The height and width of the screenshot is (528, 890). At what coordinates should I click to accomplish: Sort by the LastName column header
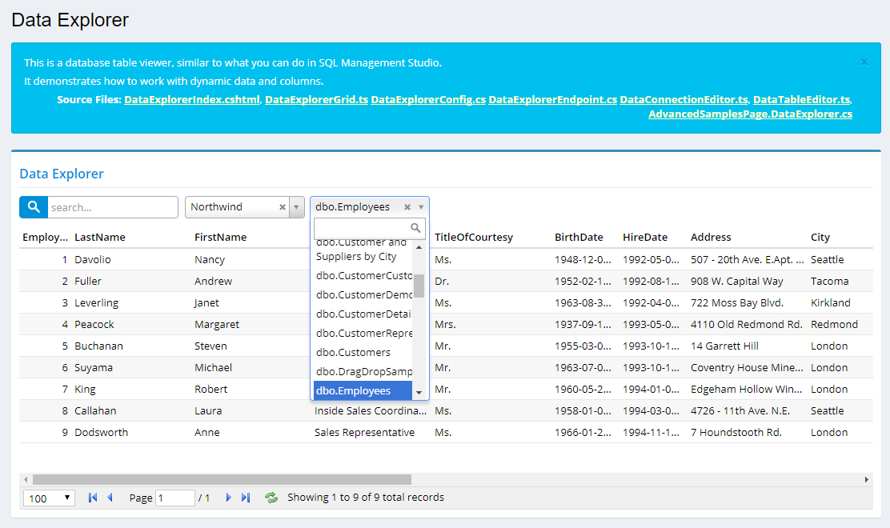click(x=100, y=237)
